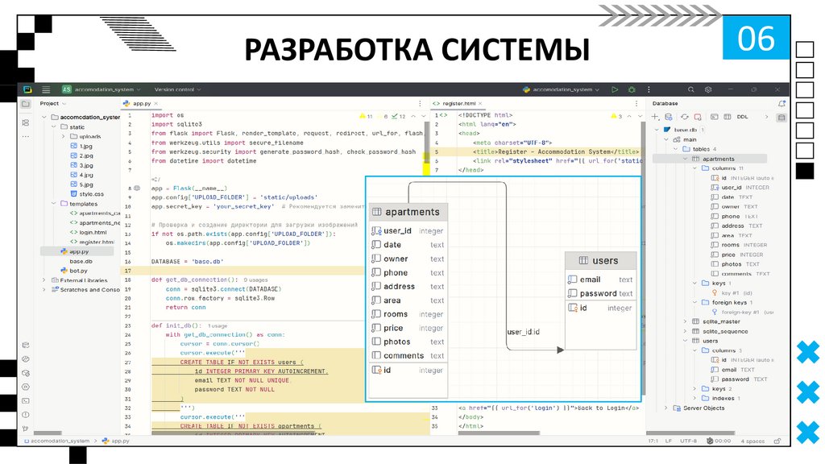Deactivate the data source red icon
The height and width of the screenshot is (464, 825).
pos(698,117)
